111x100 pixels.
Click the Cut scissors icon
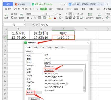12,14
